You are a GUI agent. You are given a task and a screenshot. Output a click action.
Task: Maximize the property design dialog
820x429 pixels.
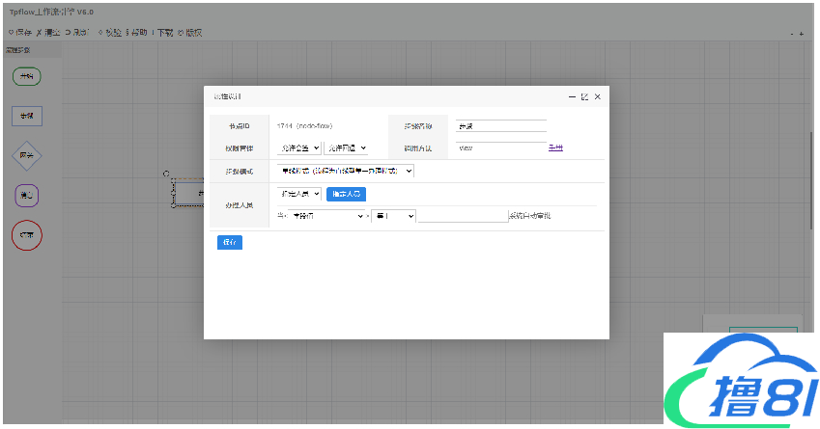[x=584, y=96]
